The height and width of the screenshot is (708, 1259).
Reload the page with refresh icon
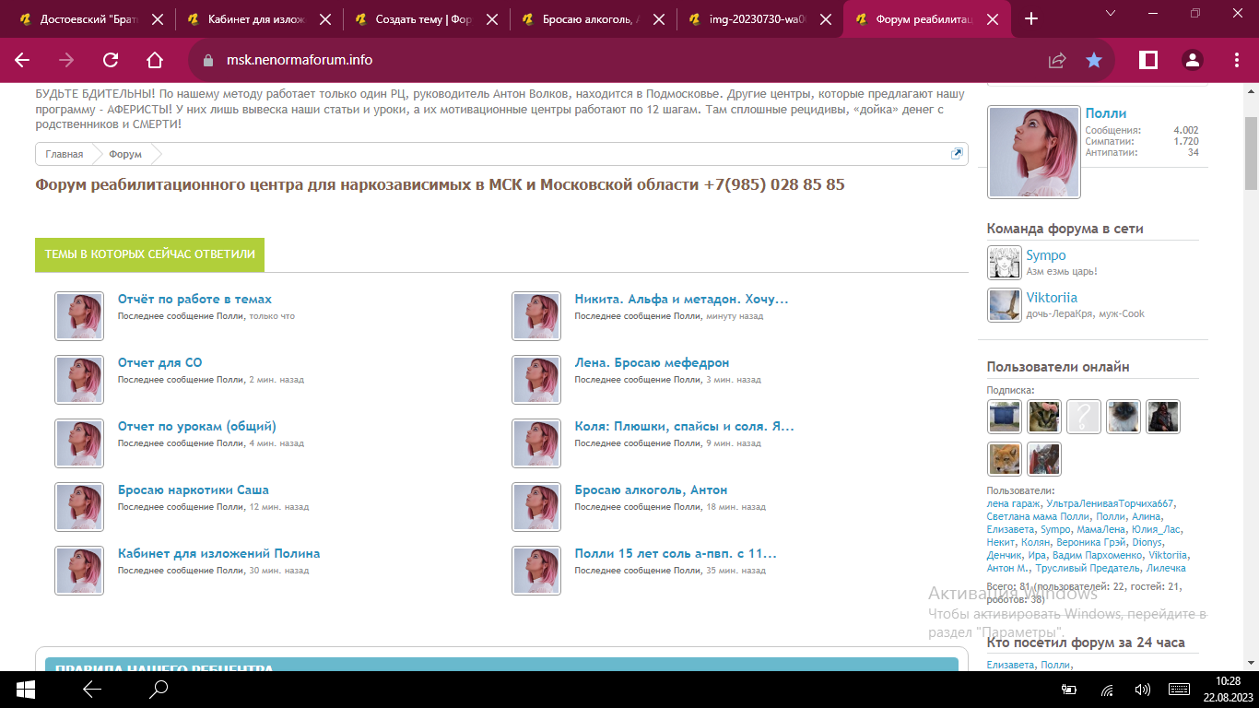click(111, 60)
